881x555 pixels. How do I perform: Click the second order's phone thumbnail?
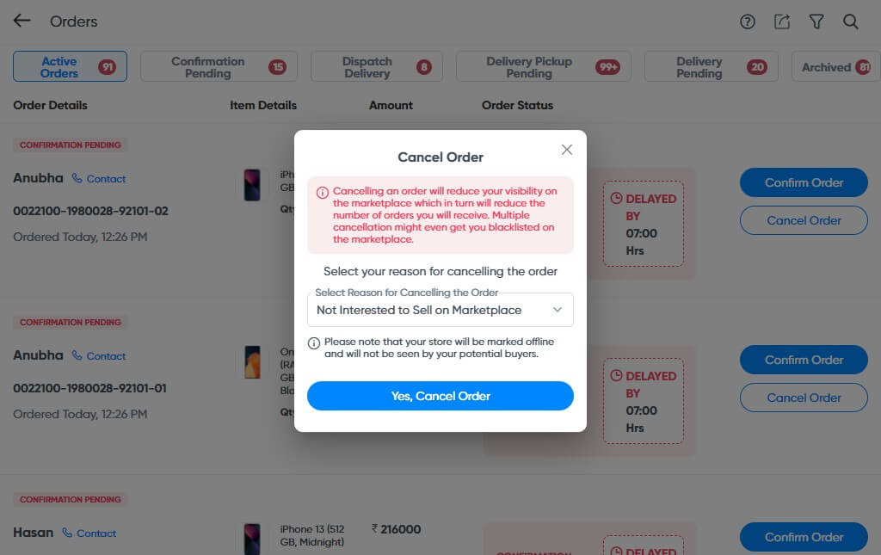[252, 362]
